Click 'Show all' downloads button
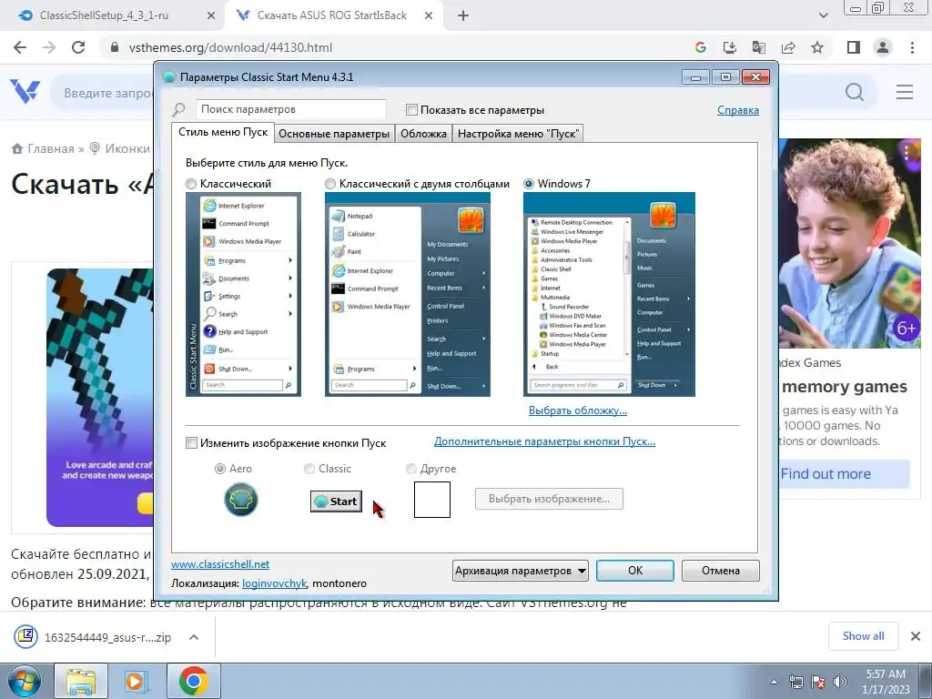Image resolution: width=932 pixels, height=699 pixels. (x=863, y=636)
